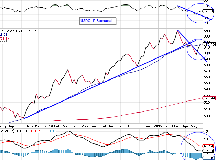
Task: Click the 600 level on the price axis
Action: tap(207, 53)
